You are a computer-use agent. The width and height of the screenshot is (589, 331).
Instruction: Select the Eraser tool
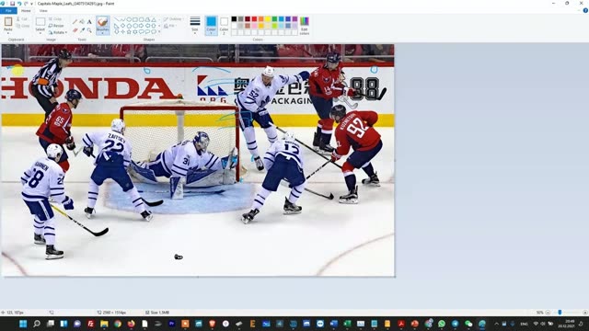point(75,30)
